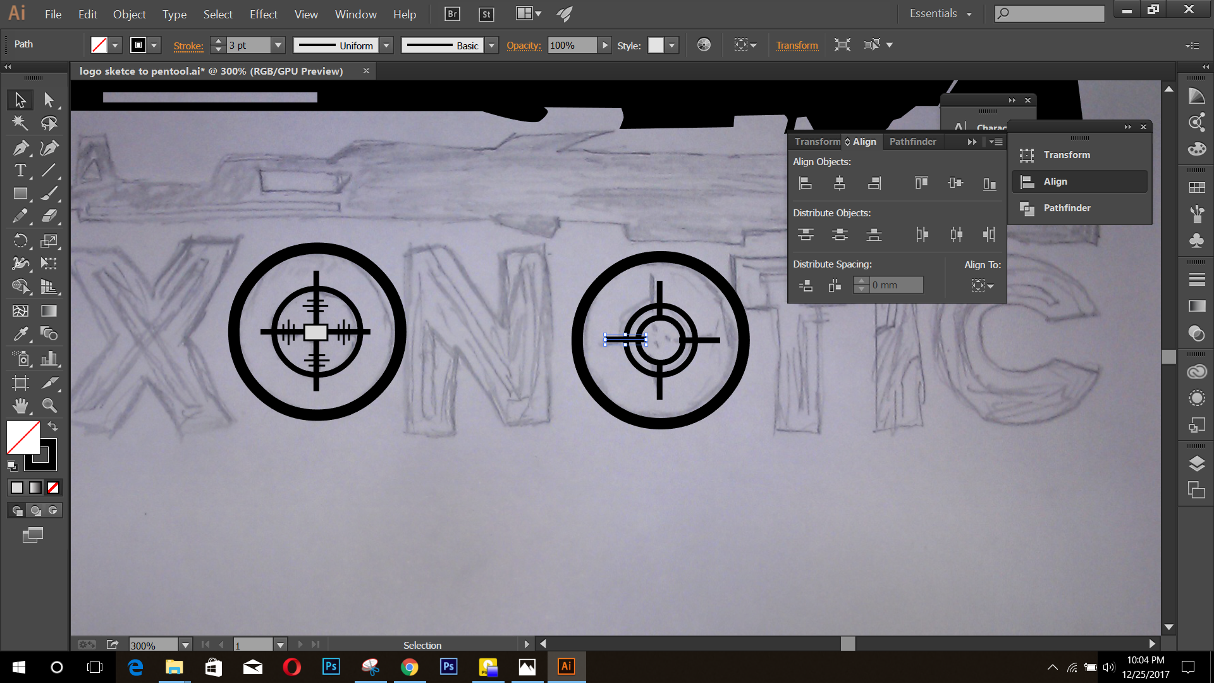Click Vertical Distribute Top icon
Screen dimensions: 1214x683
806,235
